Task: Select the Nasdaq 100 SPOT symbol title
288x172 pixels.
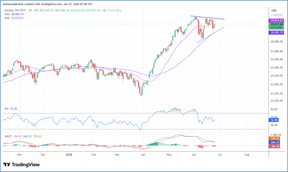Action: tap(15, 10)
